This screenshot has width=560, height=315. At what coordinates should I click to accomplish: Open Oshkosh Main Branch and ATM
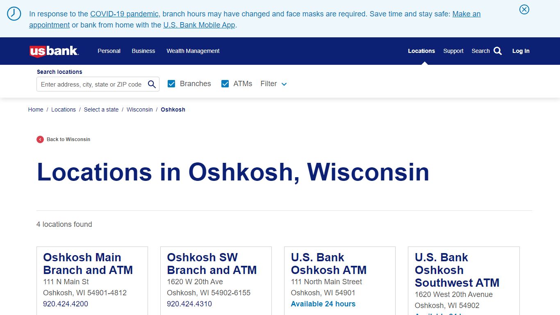coord(88,264)
